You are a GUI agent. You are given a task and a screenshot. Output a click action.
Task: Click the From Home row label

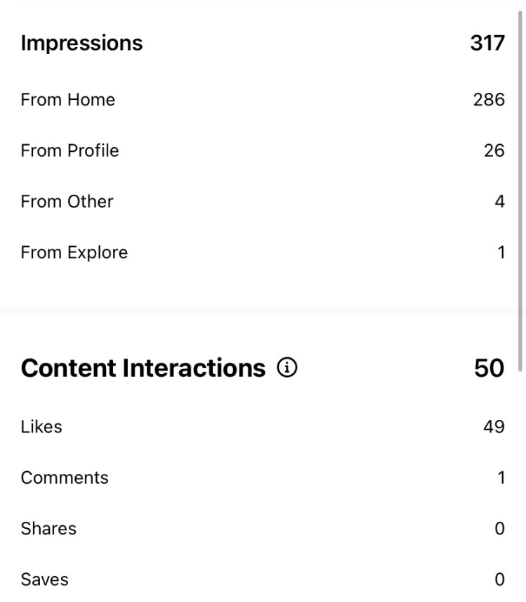pyautogui.click(x=67, y=100)
